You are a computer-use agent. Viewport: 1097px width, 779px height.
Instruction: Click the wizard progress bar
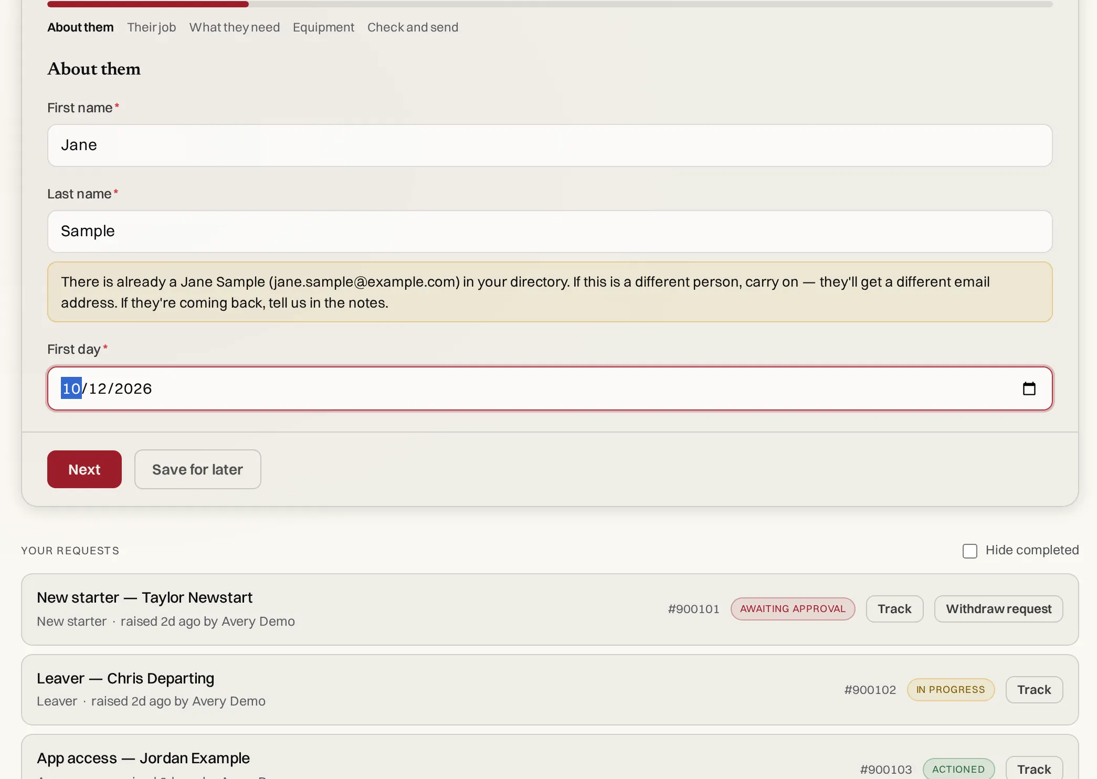[x=550, y=4]
